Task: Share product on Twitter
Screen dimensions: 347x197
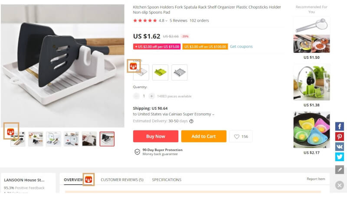Action: click(x=340, y=156)
